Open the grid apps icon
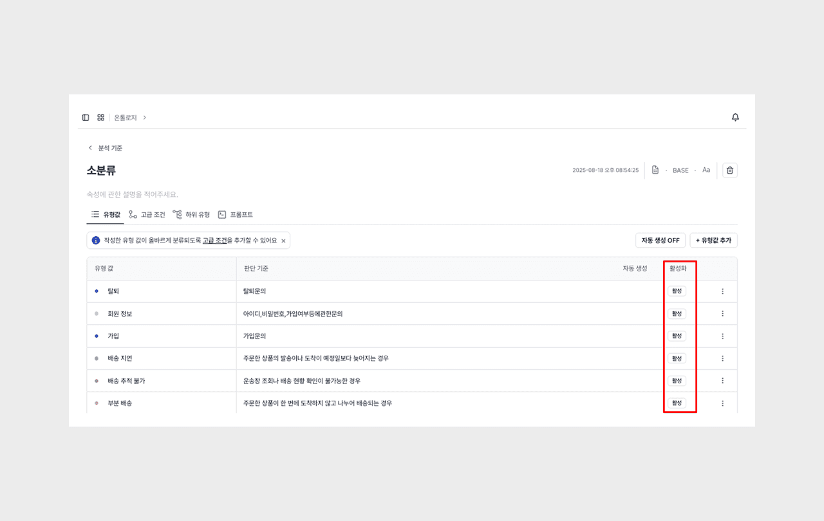 [101, 118]
